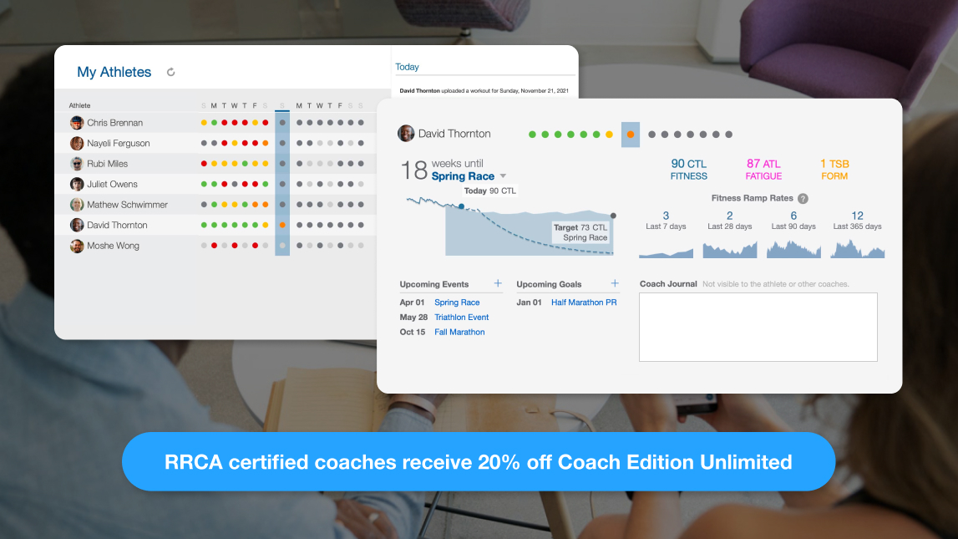Image resolution: width=958 pixels, height=539 pixels.
Task: Click David Thornton's avatar in athlete list
Action: [77, 225]
